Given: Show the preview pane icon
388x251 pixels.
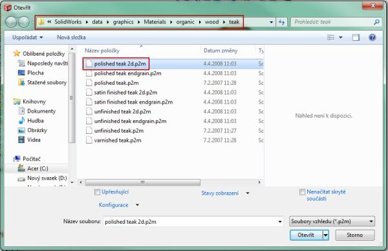Looking at the screenshot, I should point(356,38).
